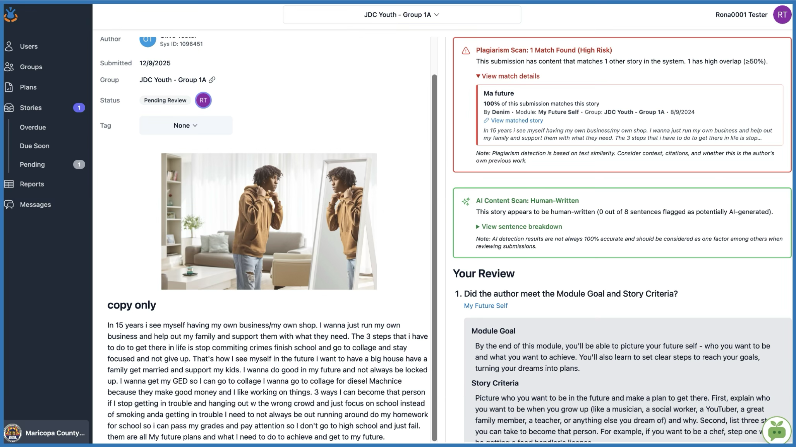This screenshot has width=796, height=447.
Task: Open Reports using the table icon
Action: pos(9,184)
